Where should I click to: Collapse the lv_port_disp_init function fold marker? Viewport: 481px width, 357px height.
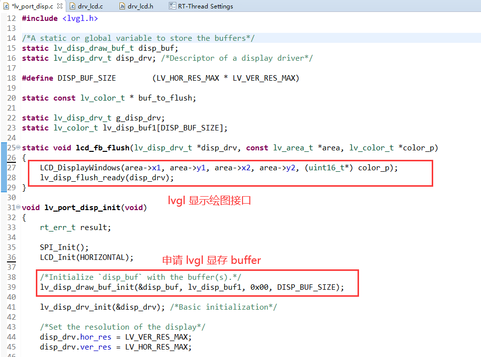point(18,208)
